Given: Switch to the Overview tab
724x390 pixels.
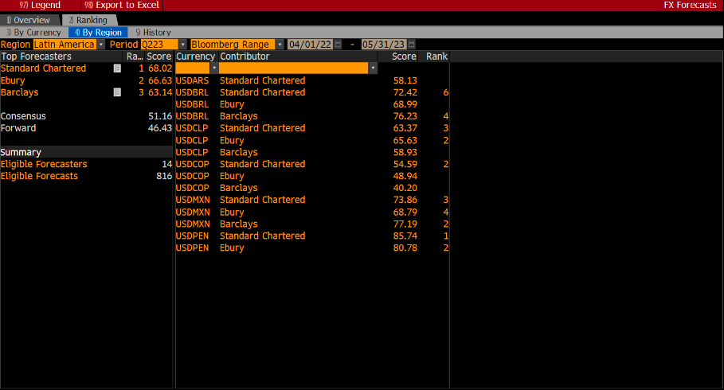Looking at the screenshot, I should pos(28,20).
